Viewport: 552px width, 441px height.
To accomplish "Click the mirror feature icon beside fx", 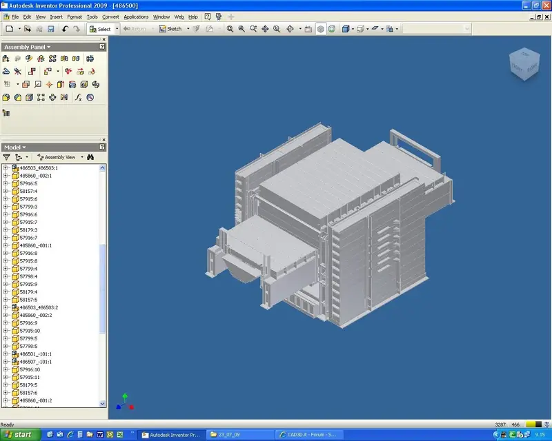I will (x=64, y=97).
